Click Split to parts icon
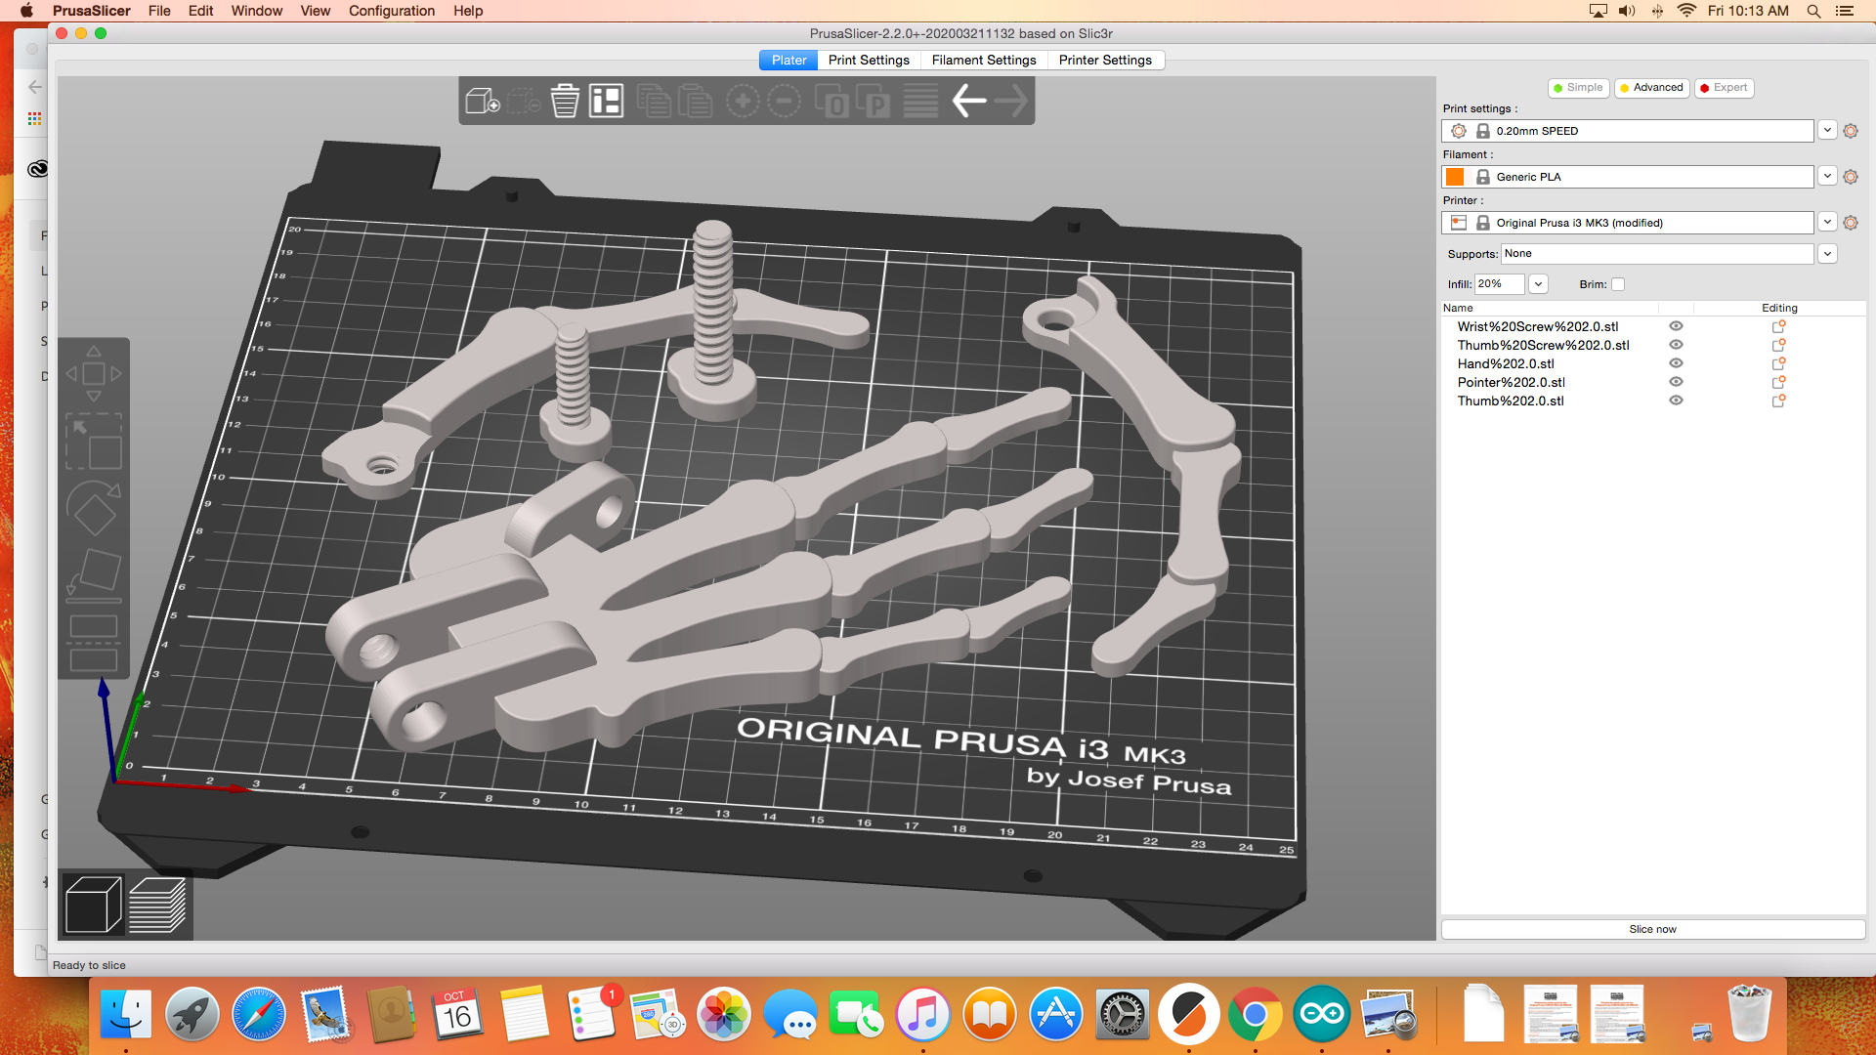Image resolution: width=1876 pixels, height=1055 pixels. 874,101
